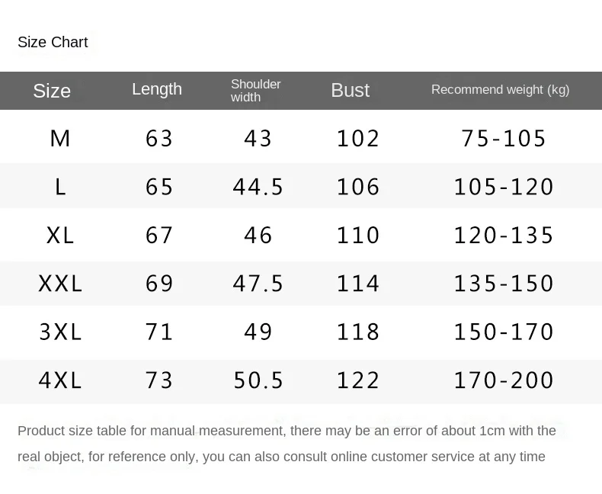Click the Shoulder width column header
Screen dimensions: 602x494
(256, 90)
